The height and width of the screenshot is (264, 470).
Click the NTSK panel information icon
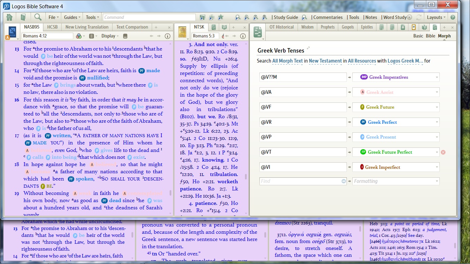[244, 36]
